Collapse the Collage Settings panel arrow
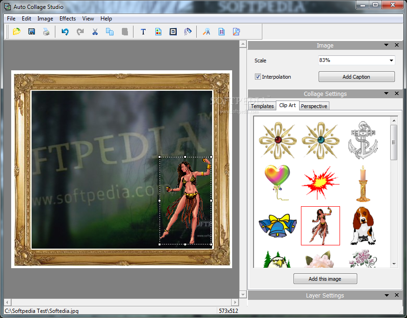 click(386, 93)
